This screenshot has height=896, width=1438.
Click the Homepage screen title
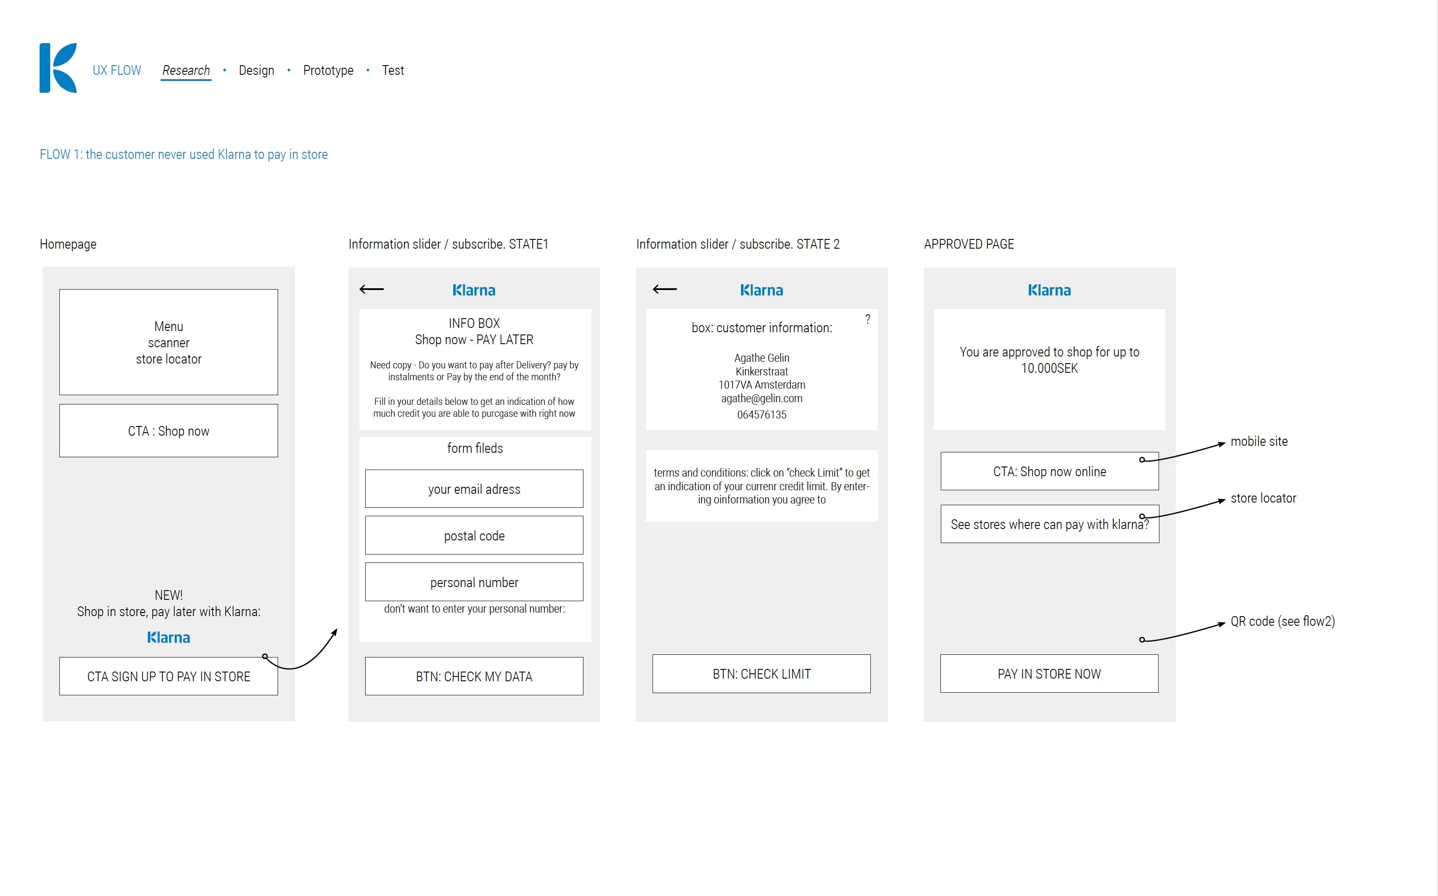pos(68,244)
